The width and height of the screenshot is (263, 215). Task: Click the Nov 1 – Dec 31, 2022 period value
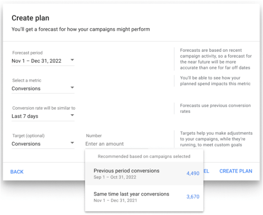tap(37, 61)
